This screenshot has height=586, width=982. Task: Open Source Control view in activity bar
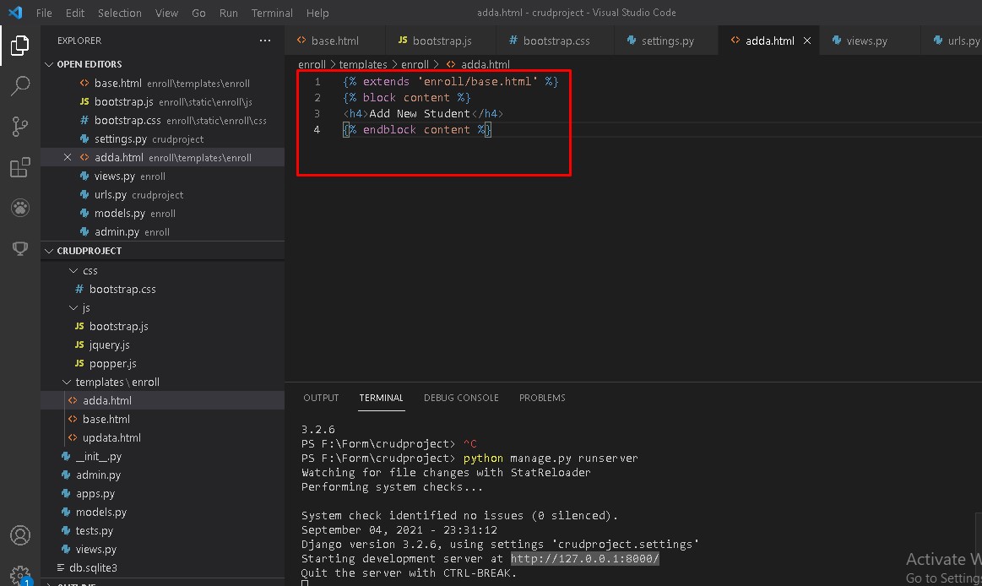(x=20, y=127)
